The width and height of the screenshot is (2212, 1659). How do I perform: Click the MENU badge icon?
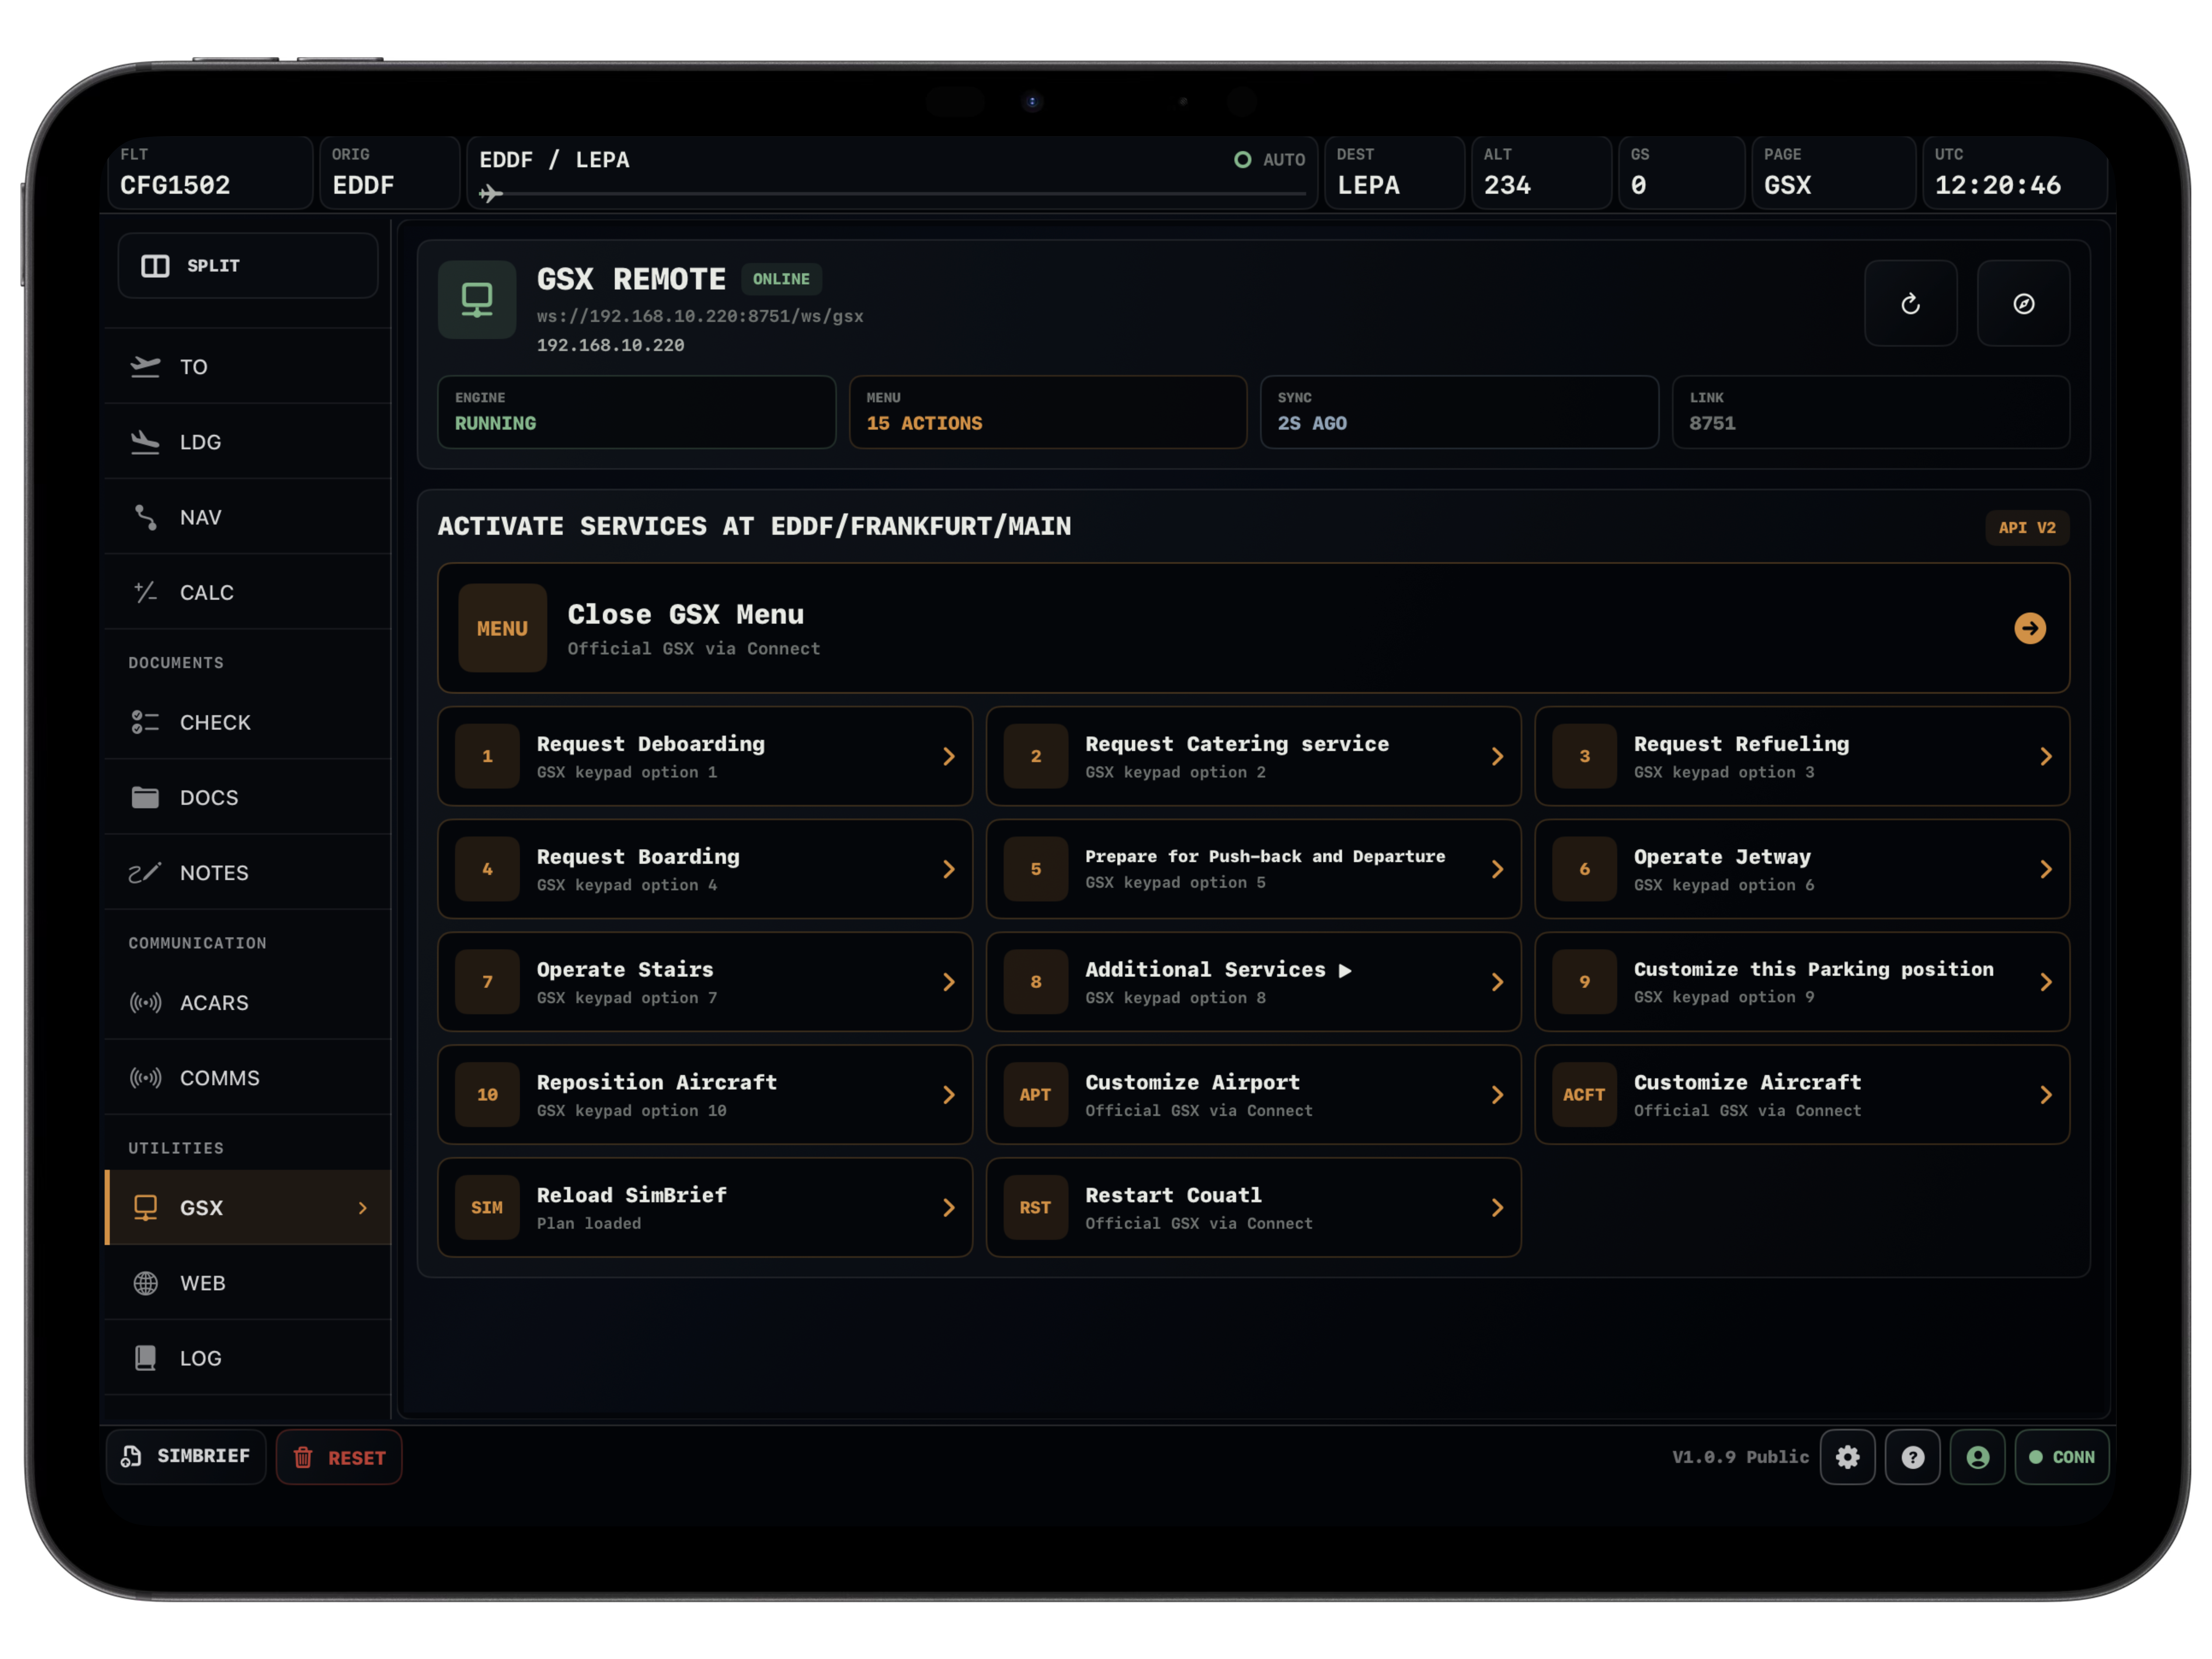pos(502,628)
